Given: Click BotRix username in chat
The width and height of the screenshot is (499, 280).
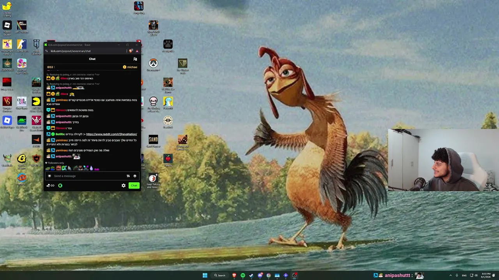Looking at the screenshot, I should (x=60, y=134).
